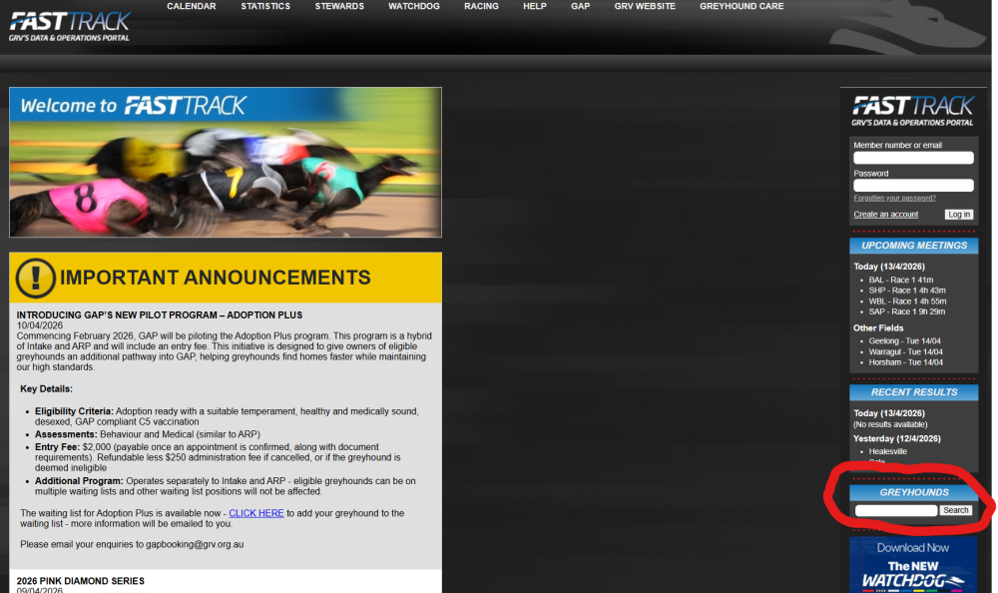998x593 pixels.
Task: Click the Introducing GAP's New Pilot Program heading
Action: pyautogui.click(x=159, y=315)
